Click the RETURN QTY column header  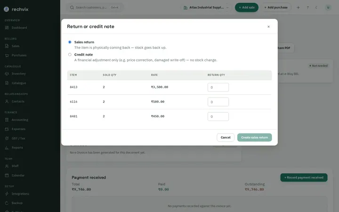pos(216,75)
